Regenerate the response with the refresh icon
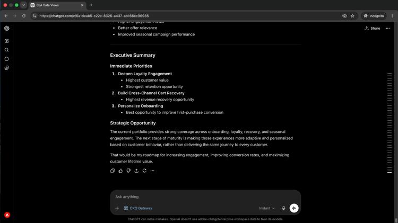Viewport: 398px width, 223px height. point(144,171)
